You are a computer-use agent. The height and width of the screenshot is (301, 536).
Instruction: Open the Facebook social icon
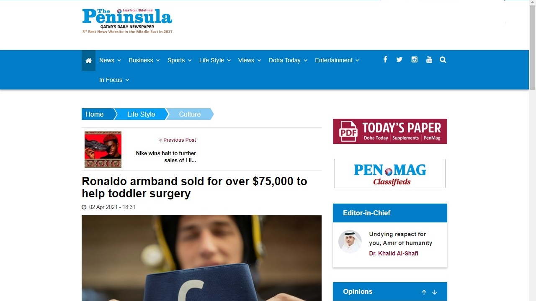[x=385, y=59]
